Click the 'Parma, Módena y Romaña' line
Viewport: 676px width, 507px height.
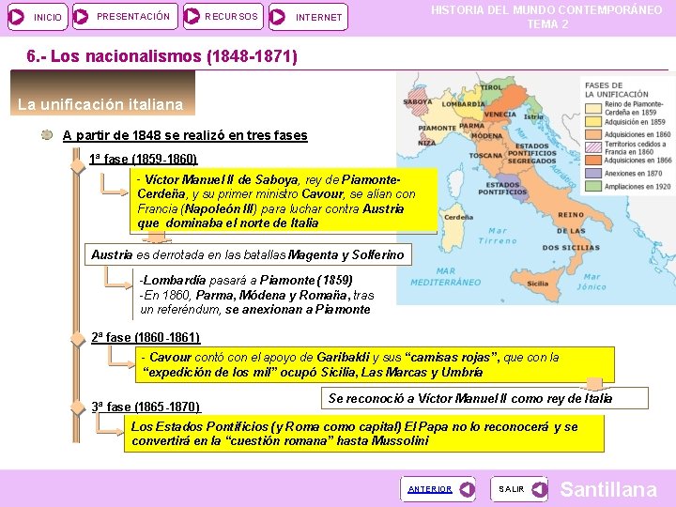(257, 296)
